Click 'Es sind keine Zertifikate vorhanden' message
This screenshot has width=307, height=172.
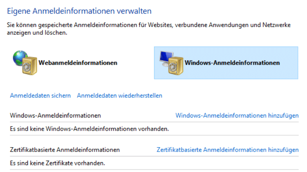[57, 163]
